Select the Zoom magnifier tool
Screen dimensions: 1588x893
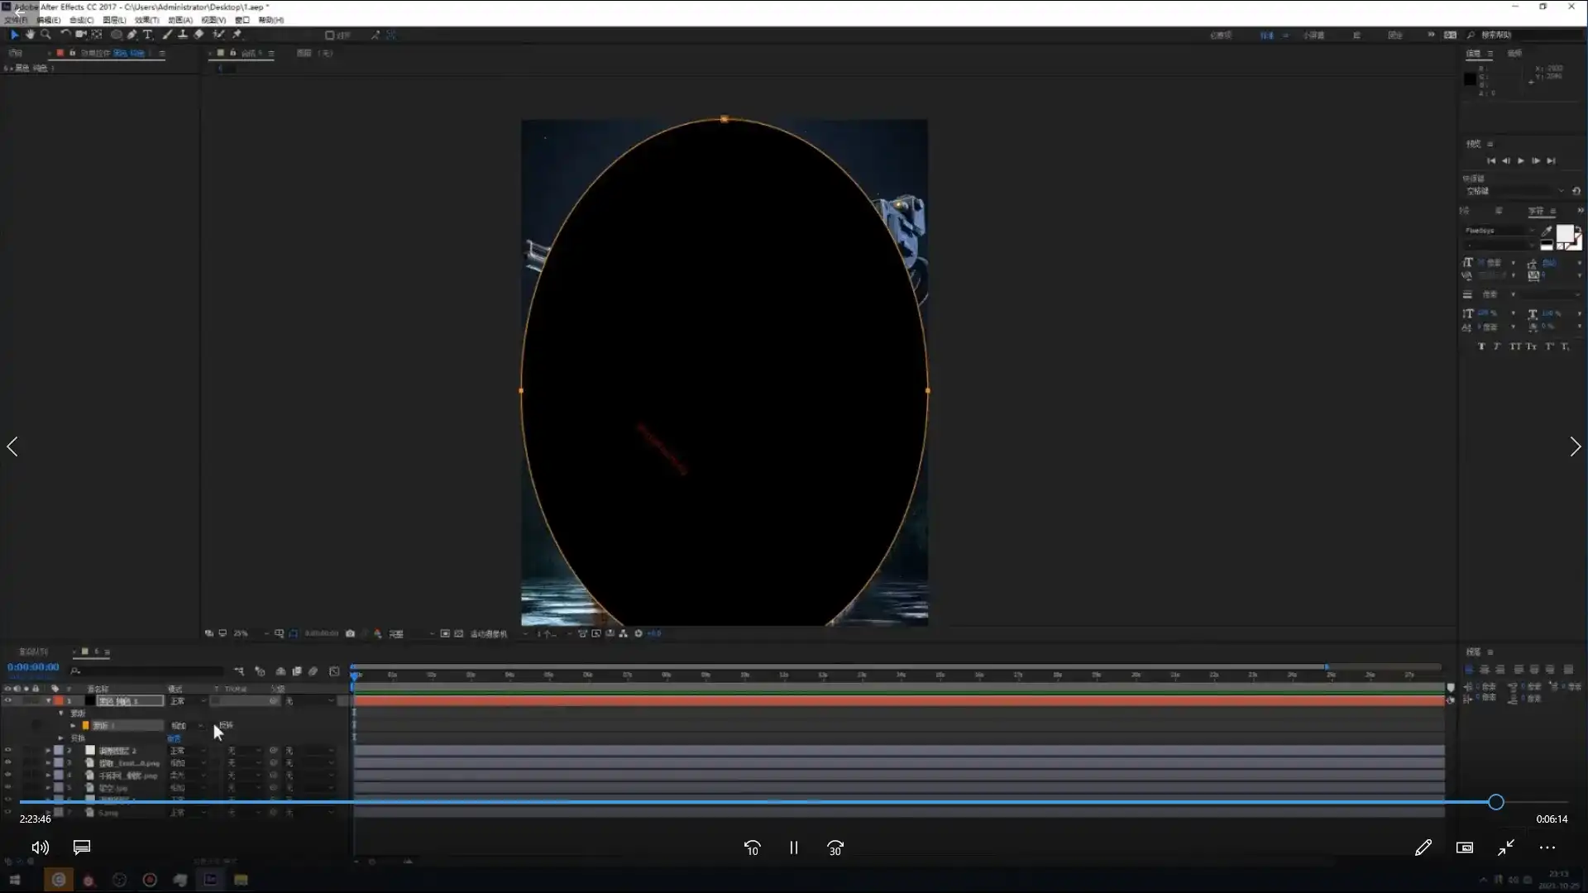[x=45, y=35]
